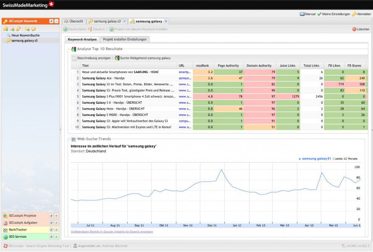Viewport: 373px width, 252px height.
Task: Click the Juice Links value 1279
Action: pyautogui.click(x=295, y=97)
